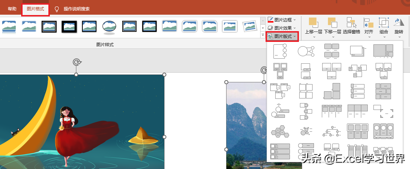The image size is (410, 169).
Task: Choose the accented picture layout with three circles
Action: (x=280, y=51)
